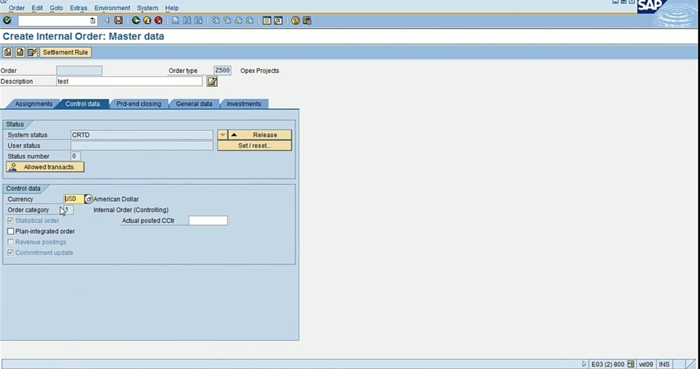The height and width of the screenshot is (369, 700).
Task: Switch to the Prd-end closing tab
Action: pos(139,104)
